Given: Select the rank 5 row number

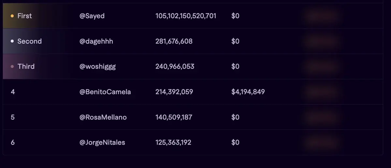Looking at the screenshot, I should [x=13, y=117].
